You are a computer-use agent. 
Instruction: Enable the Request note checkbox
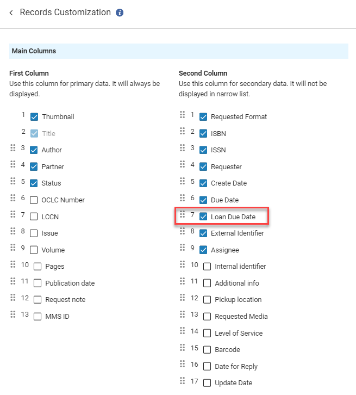tap(38, 300)
